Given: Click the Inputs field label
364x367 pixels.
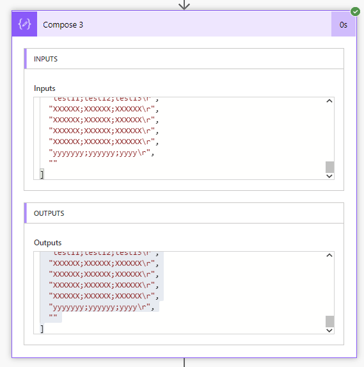Looking at the screenshot, I should tap(44, 88).
